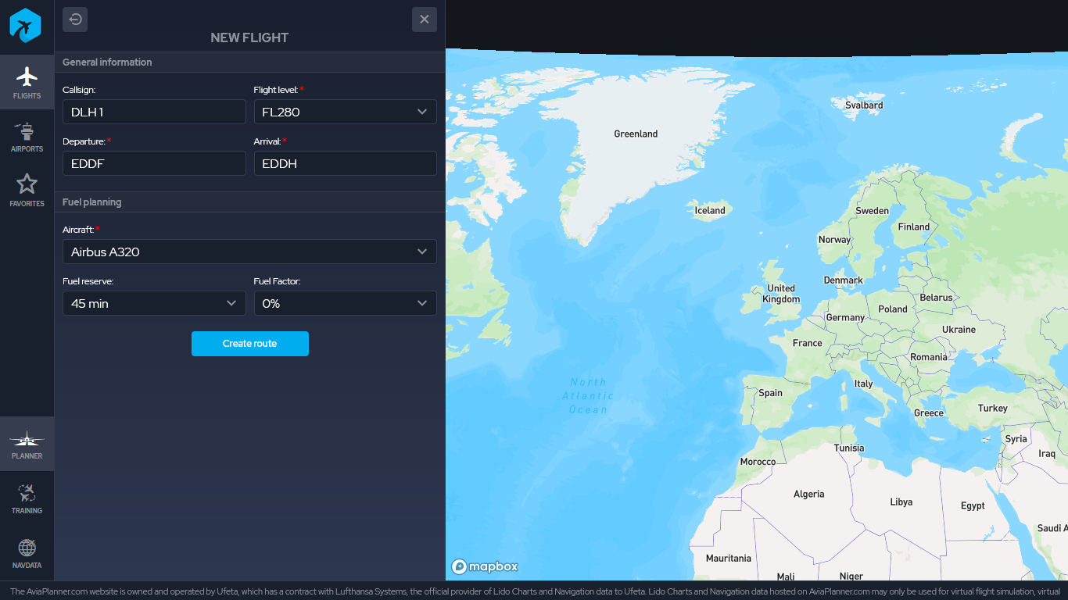Viewport: 1068px width, 600px height.
Task: Close the New Flight panel
Action: pyautogui.click(x=424, y=20)
